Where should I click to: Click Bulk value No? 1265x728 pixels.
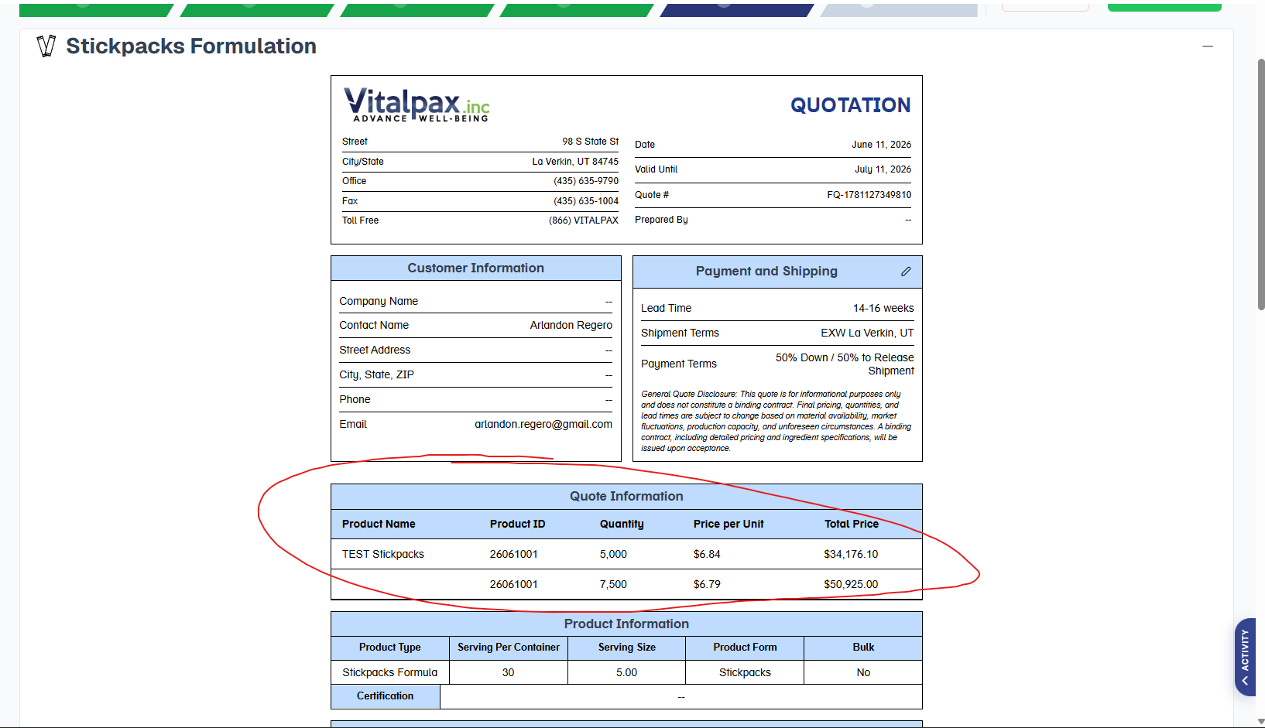[x=863, y=673]
